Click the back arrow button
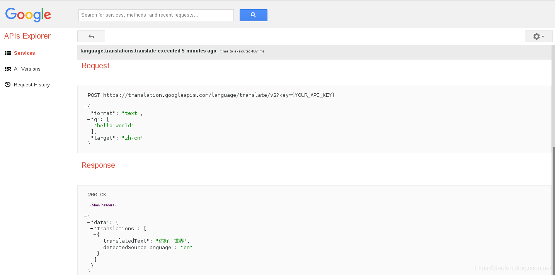The image size is (555, 275). 91,36
